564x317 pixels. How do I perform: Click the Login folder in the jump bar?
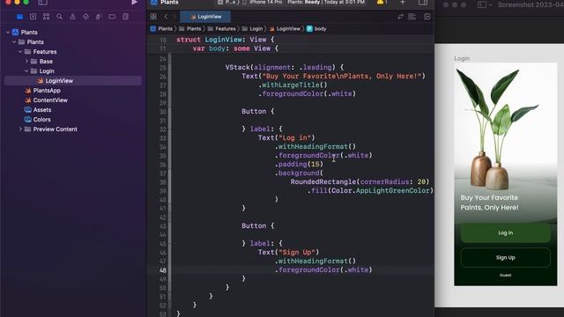coord(253,29)
